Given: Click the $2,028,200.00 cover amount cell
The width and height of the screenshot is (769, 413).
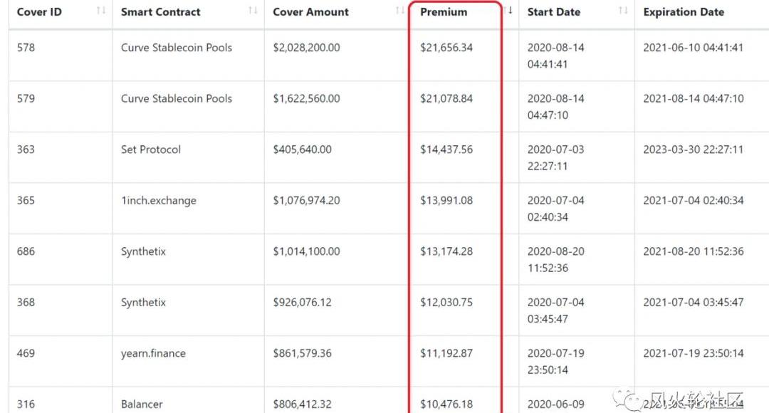Looking at the screenshot, I should click(x=306, y=48).
